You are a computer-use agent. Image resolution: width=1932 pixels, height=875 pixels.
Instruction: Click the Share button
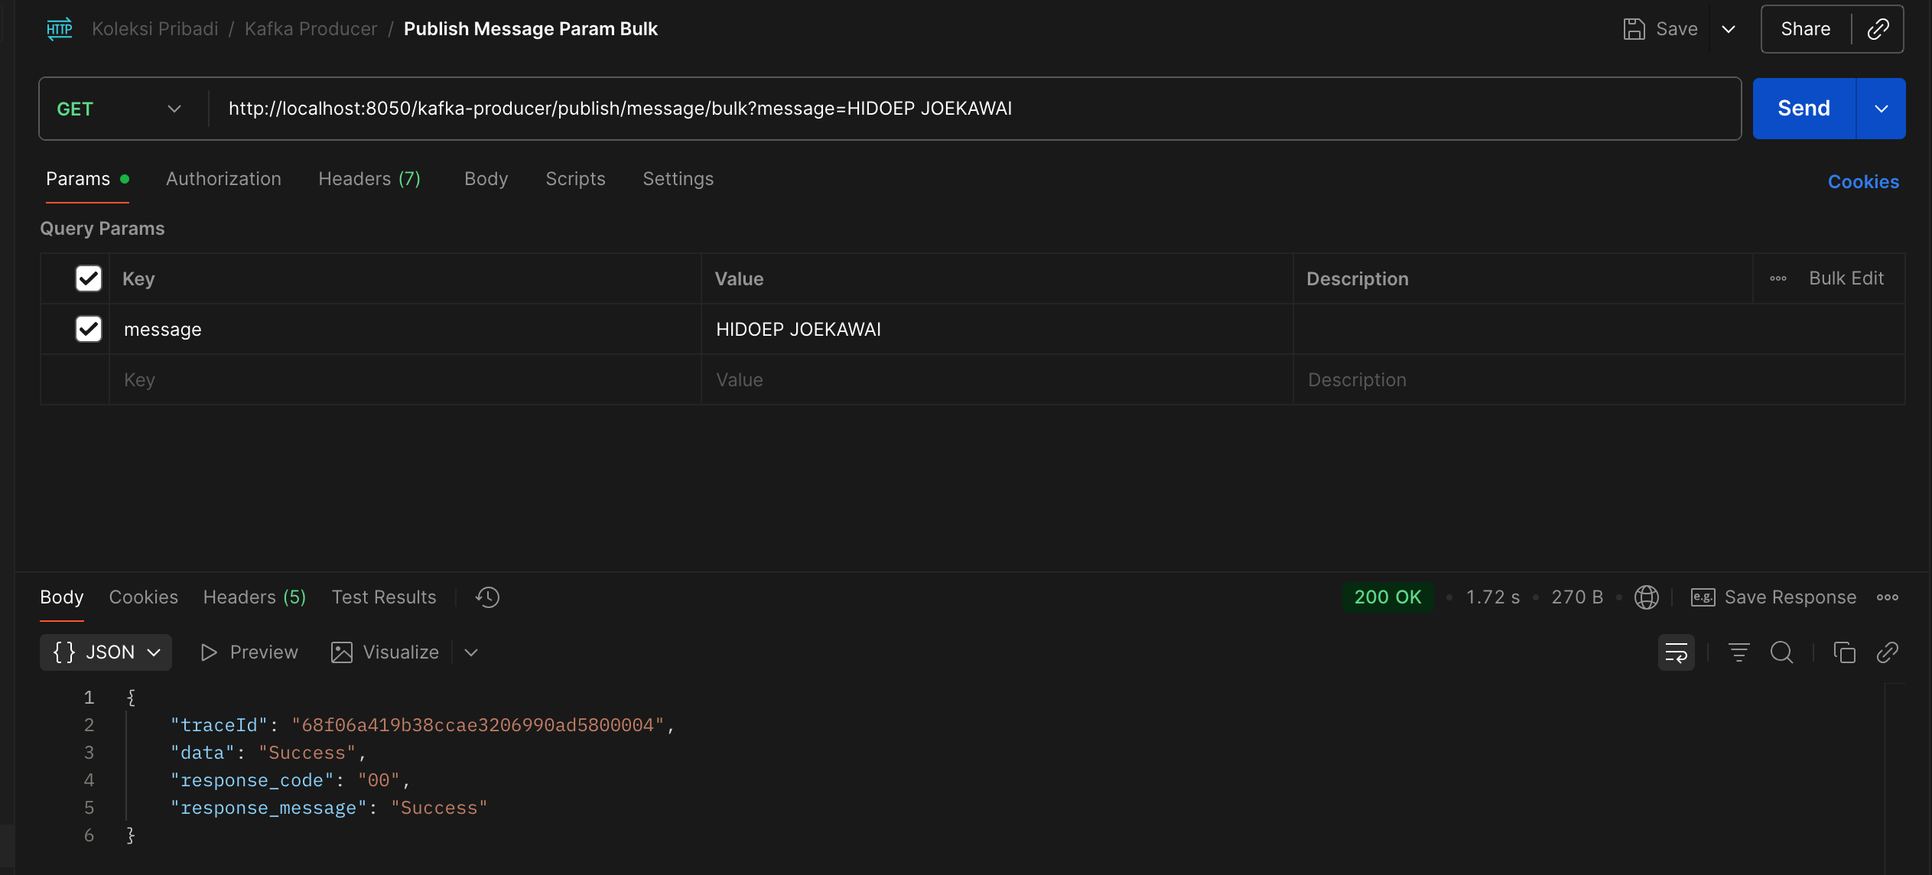coord(1805,29)
